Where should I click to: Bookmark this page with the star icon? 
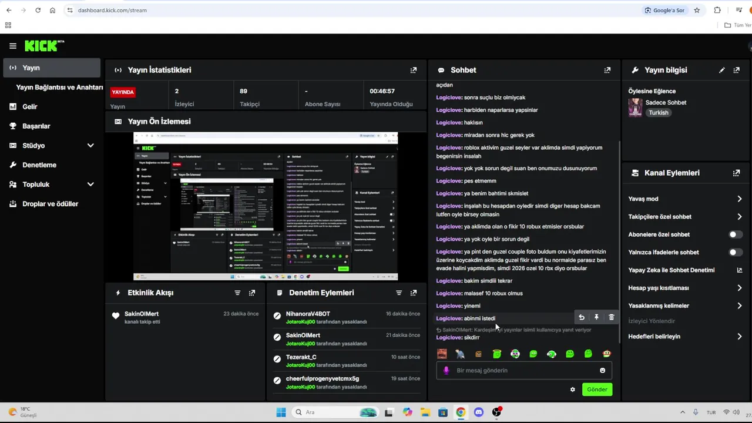point(697,10)
